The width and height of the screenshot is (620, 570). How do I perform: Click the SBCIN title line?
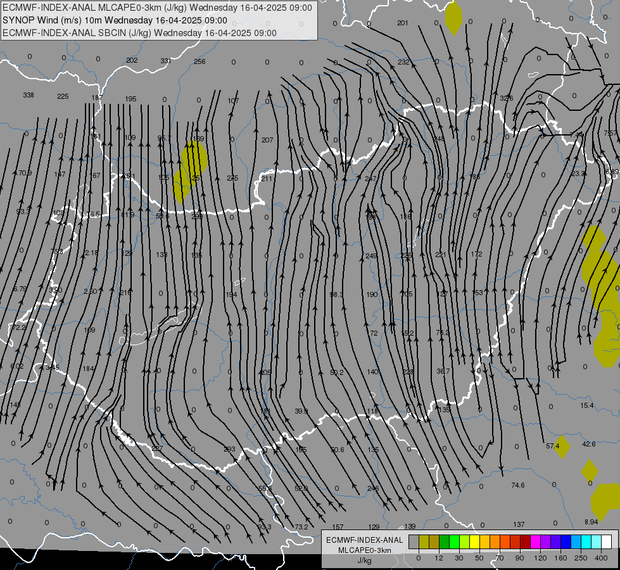[139, 33]
